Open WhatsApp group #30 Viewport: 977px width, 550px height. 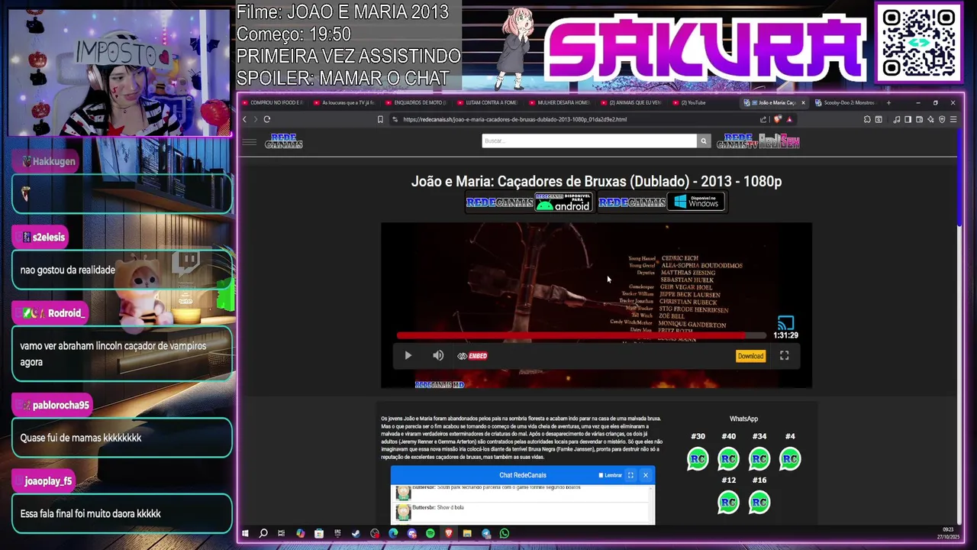pyautogui.click(x=698, y=458)
